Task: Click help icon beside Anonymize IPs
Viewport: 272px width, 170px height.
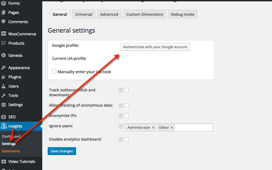Action: (x=121, y=116)
